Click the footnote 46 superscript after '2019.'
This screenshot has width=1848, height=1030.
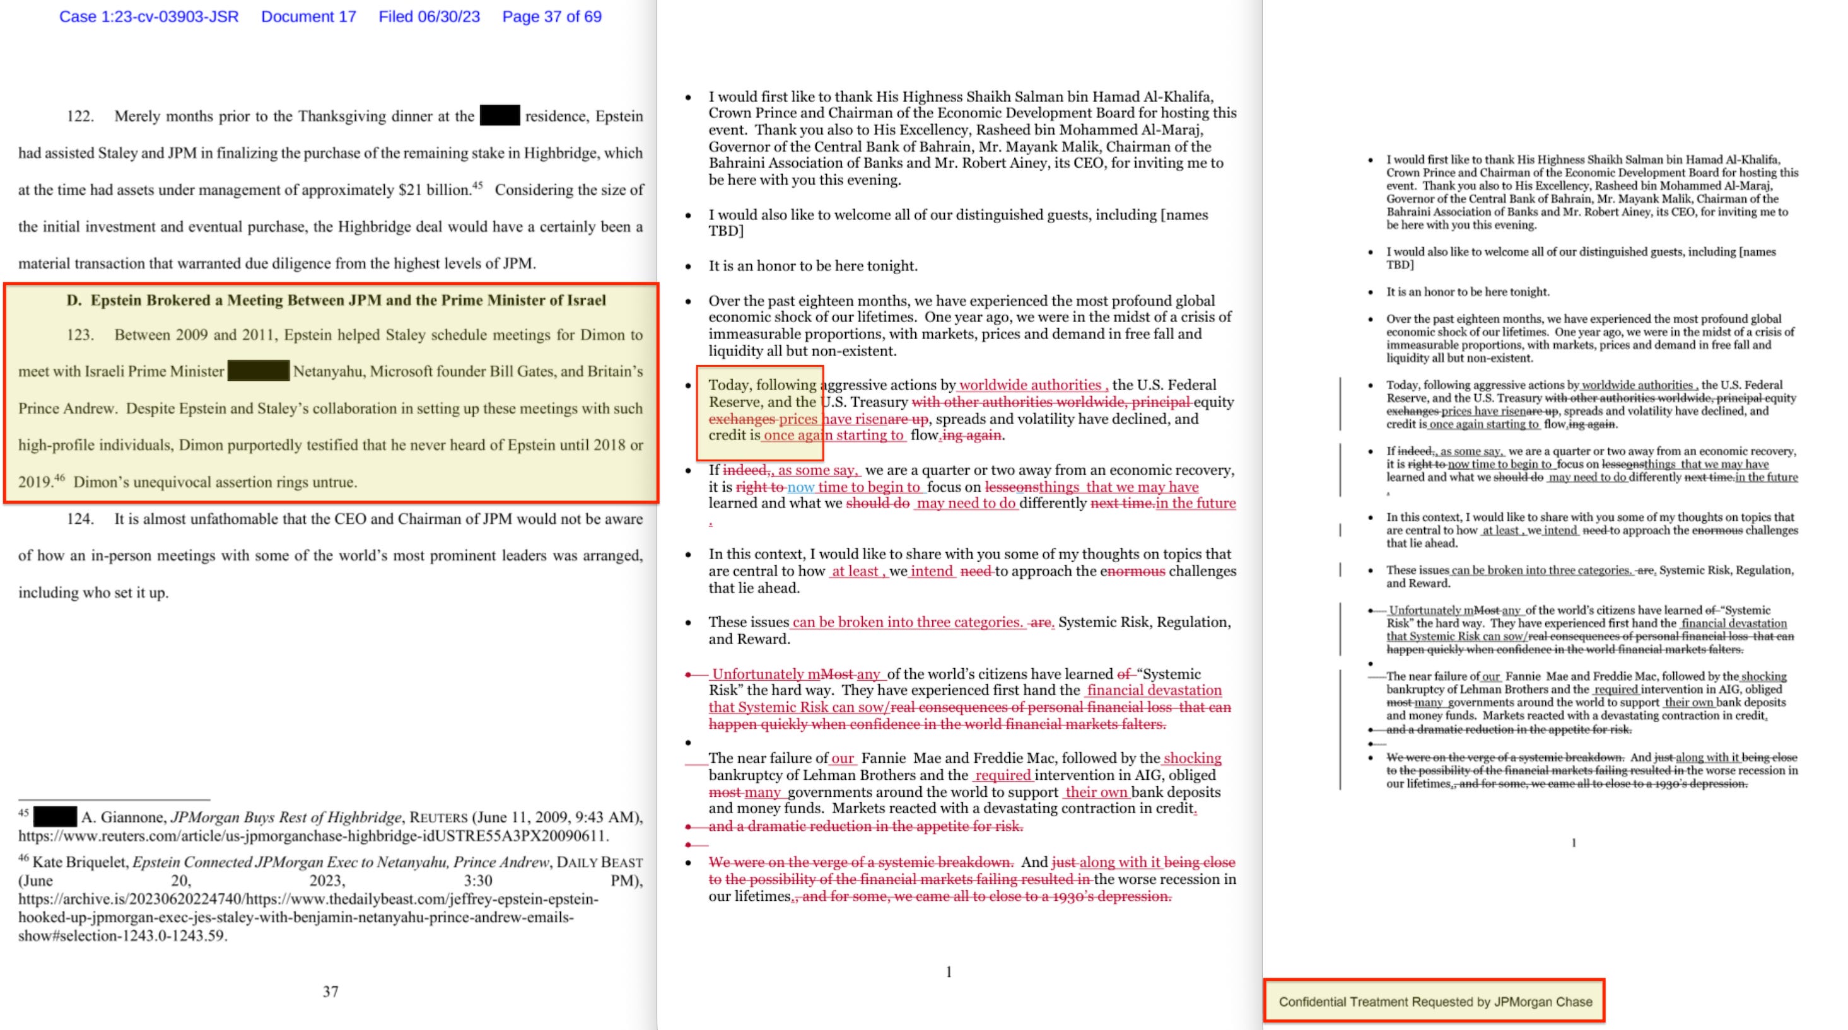point(59,477)
